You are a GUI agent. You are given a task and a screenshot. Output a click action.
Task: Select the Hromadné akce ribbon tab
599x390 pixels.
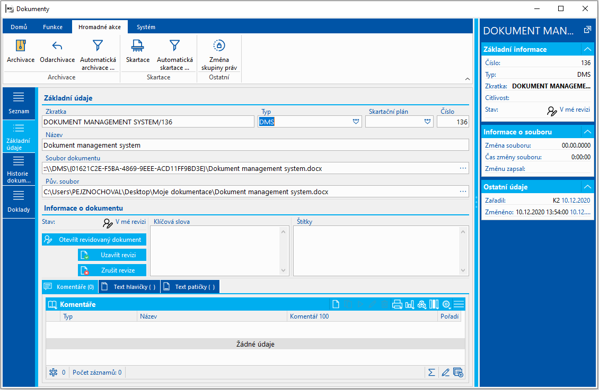100,26
